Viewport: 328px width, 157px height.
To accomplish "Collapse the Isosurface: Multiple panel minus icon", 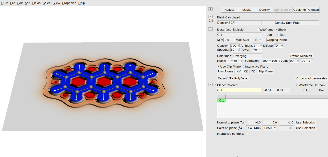I will tap(211, 29).
